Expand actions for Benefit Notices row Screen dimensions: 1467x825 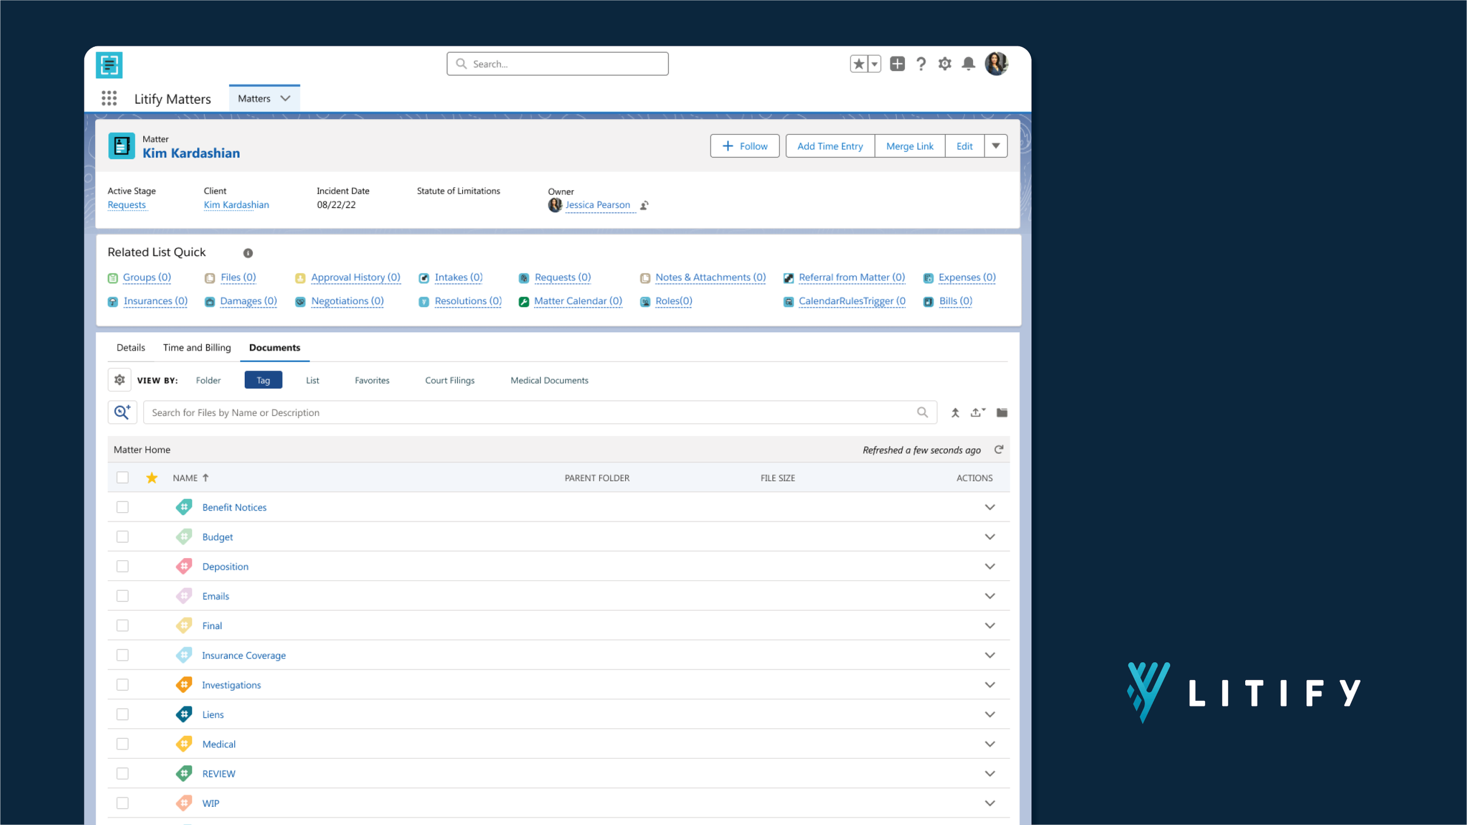tap(990, 507)
